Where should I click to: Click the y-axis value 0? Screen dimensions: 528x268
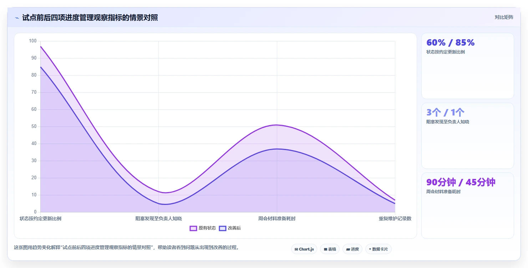pyautogui.click(x=35, y=212)
